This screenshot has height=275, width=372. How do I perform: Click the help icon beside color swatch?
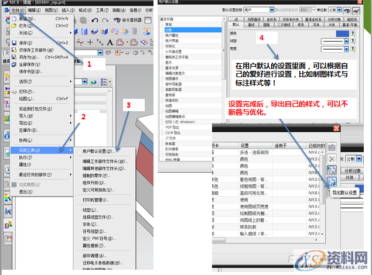click(353, 33)
